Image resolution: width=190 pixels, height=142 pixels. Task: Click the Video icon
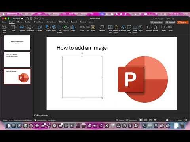(x=163, y=27)
